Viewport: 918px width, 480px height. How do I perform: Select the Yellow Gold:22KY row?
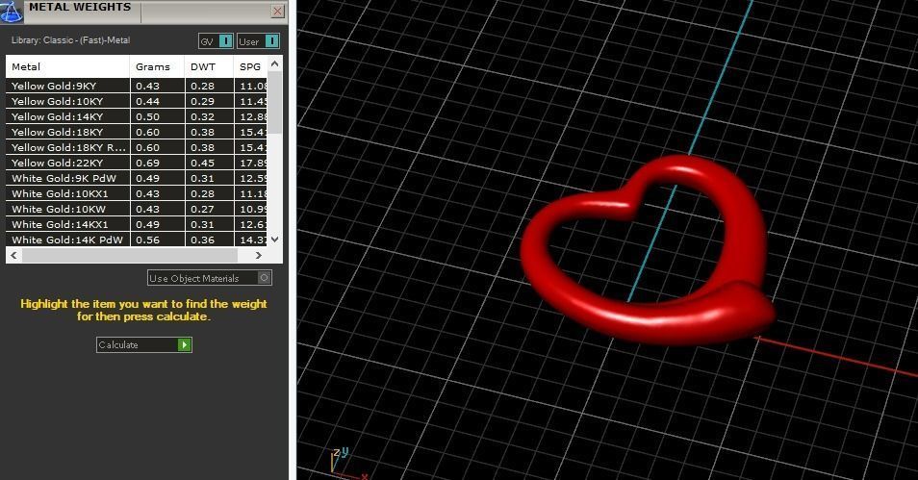(137, 163)
